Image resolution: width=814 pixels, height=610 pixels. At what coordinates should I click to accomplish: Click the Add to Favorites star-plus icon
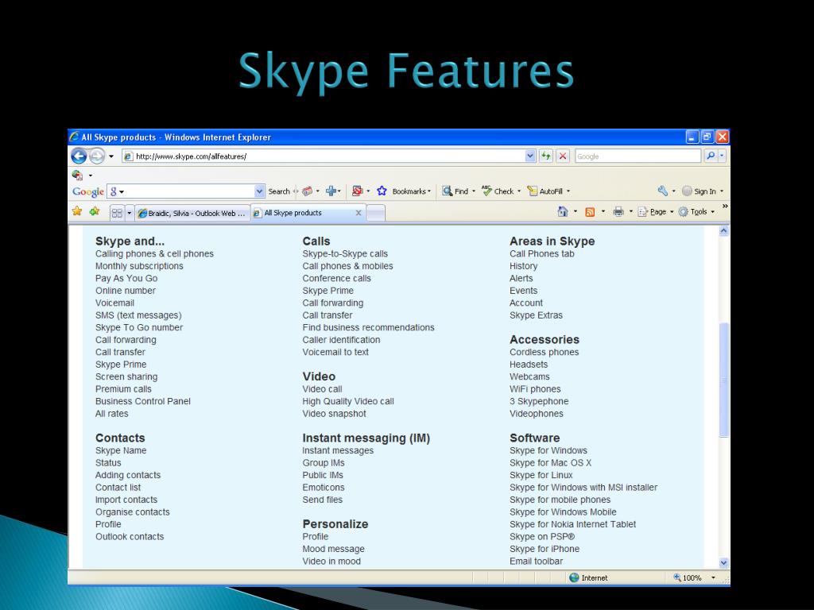(x=95, y=211)
